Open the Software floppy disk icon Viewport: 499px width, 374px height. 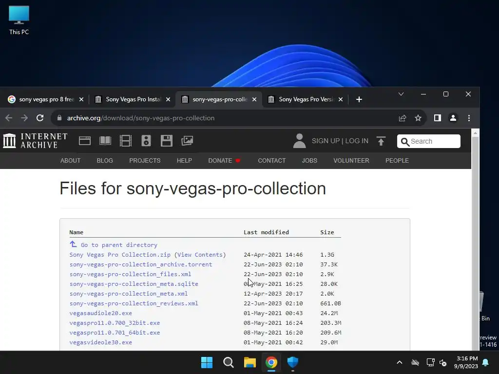point(167,141)
